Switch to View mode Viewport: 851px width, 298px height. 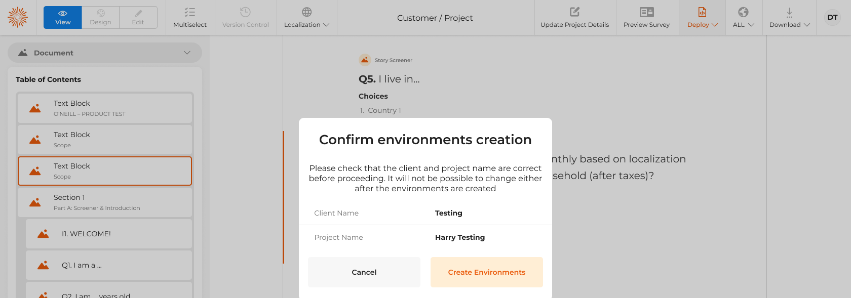tap(63, 17)
